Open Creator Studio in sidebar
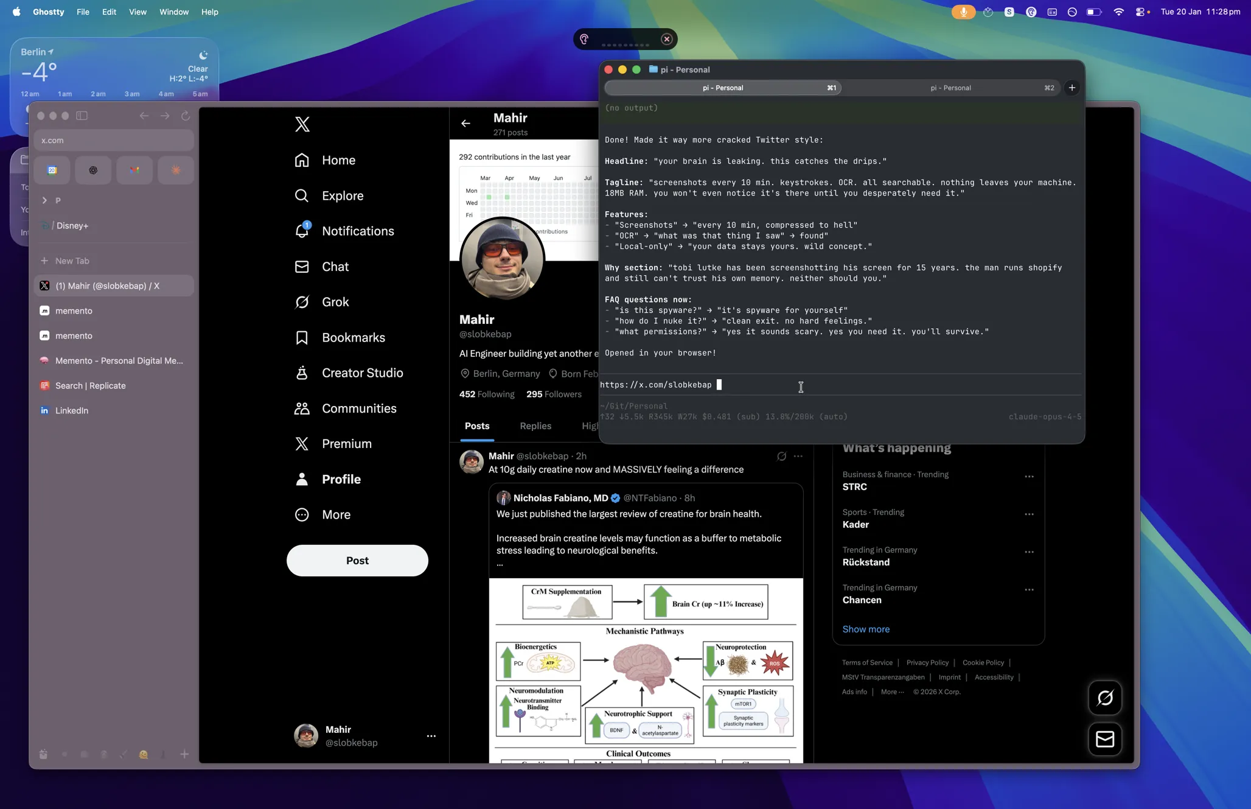 [302, 373]
